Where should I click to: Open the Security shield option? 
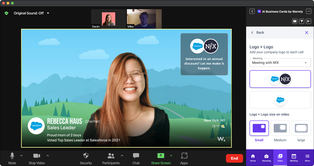(x=86, y=156)
